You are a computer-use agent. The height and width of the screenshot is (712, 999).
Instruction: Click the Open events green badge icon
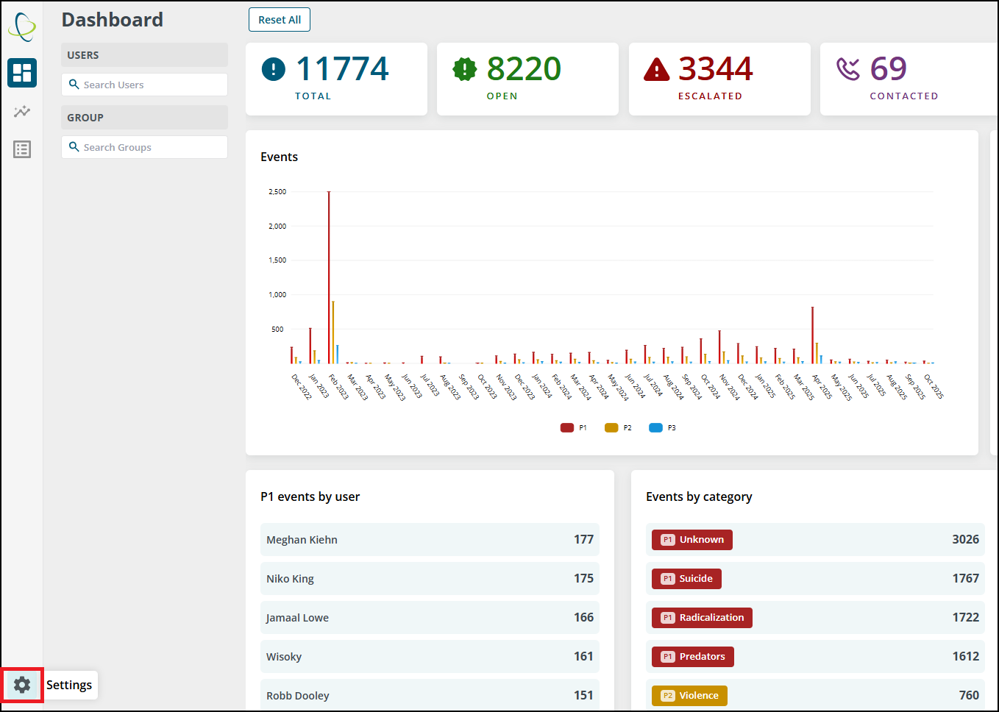coord(465,69)
